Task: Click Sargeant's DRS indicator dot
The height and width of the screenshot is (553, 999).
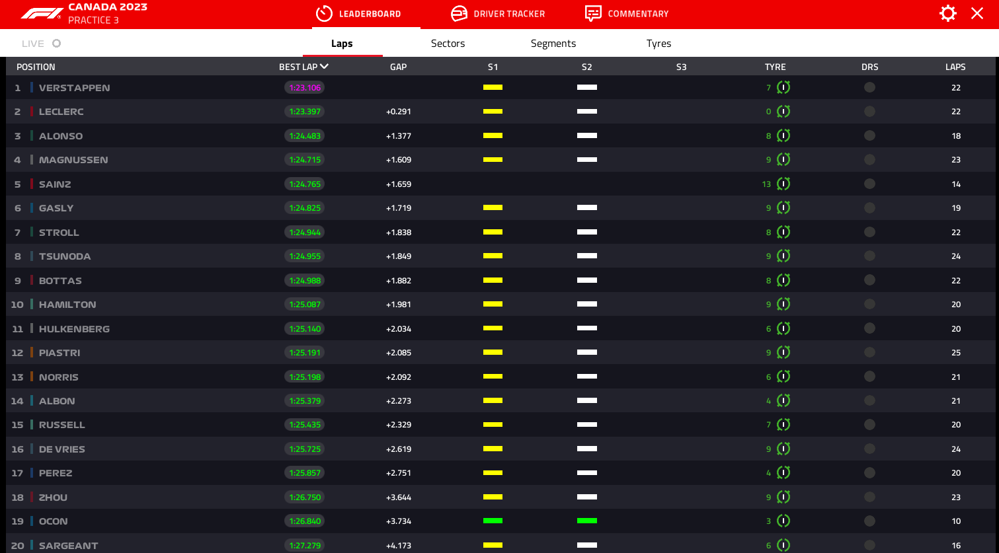Action: point(869,545)
